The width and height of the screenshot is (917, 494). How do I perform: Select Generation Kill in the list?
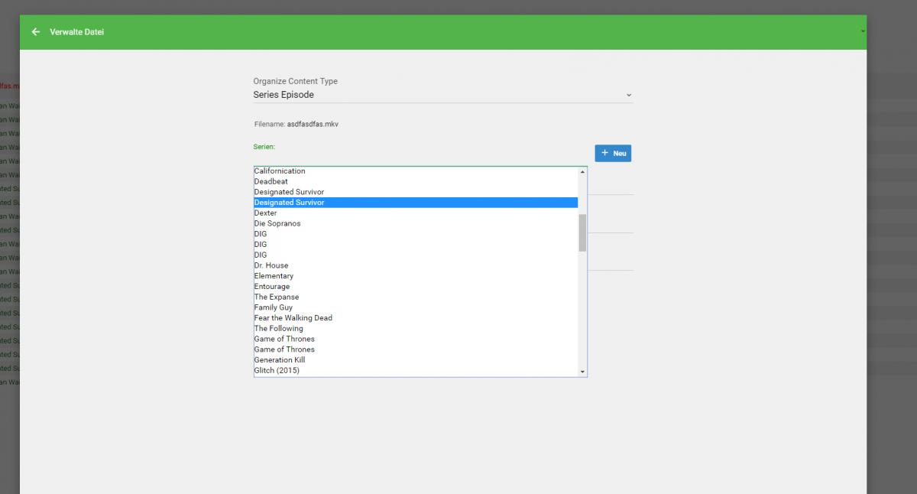coord(416,359)
